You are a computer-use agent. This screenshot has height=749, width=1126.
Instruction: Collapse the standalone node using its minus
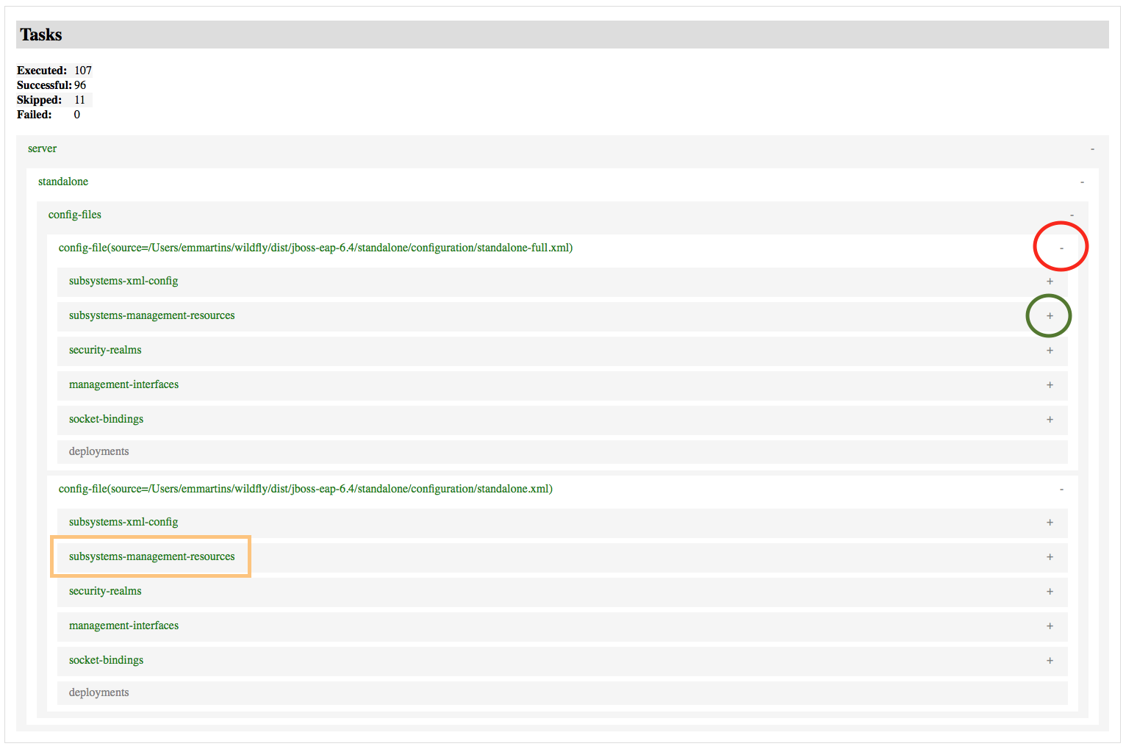click(x=1082, y=182)
